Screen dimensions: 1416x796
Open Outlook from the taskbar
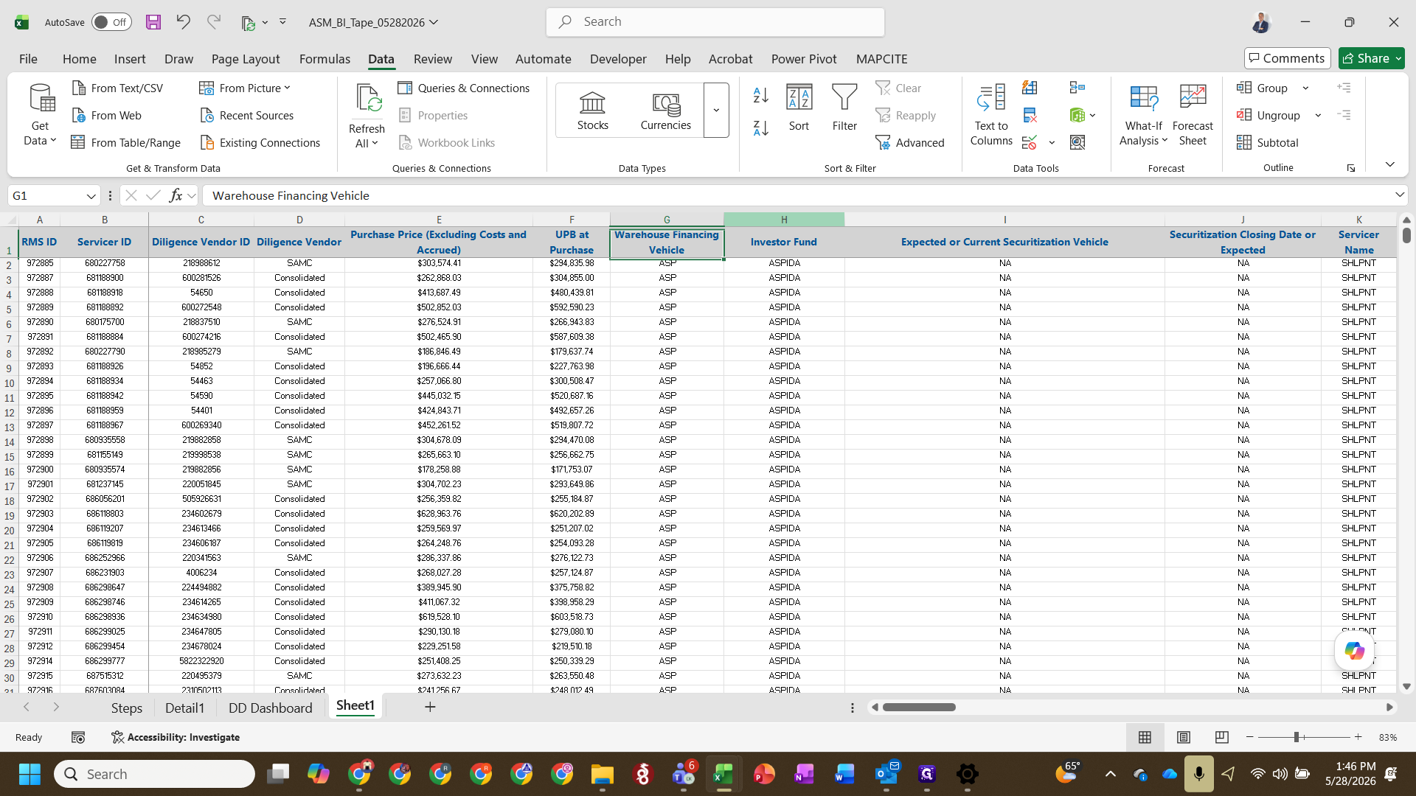pos(886,773)
